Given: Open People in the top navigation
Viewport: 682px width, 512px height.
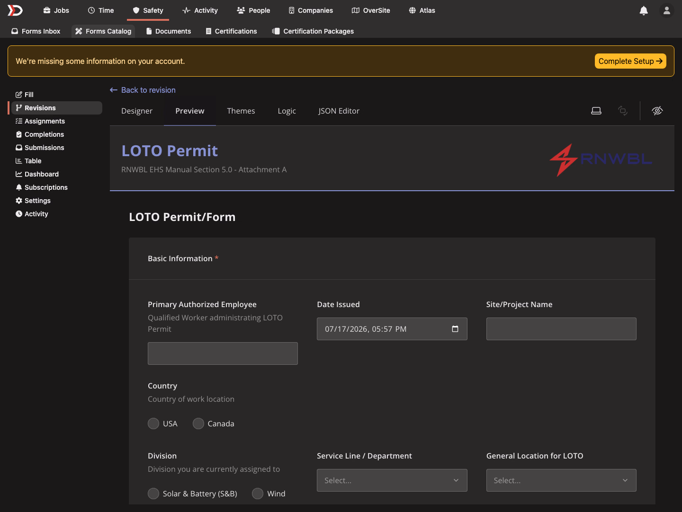Looking at the screenshot, I should click(x=253, y=10).
